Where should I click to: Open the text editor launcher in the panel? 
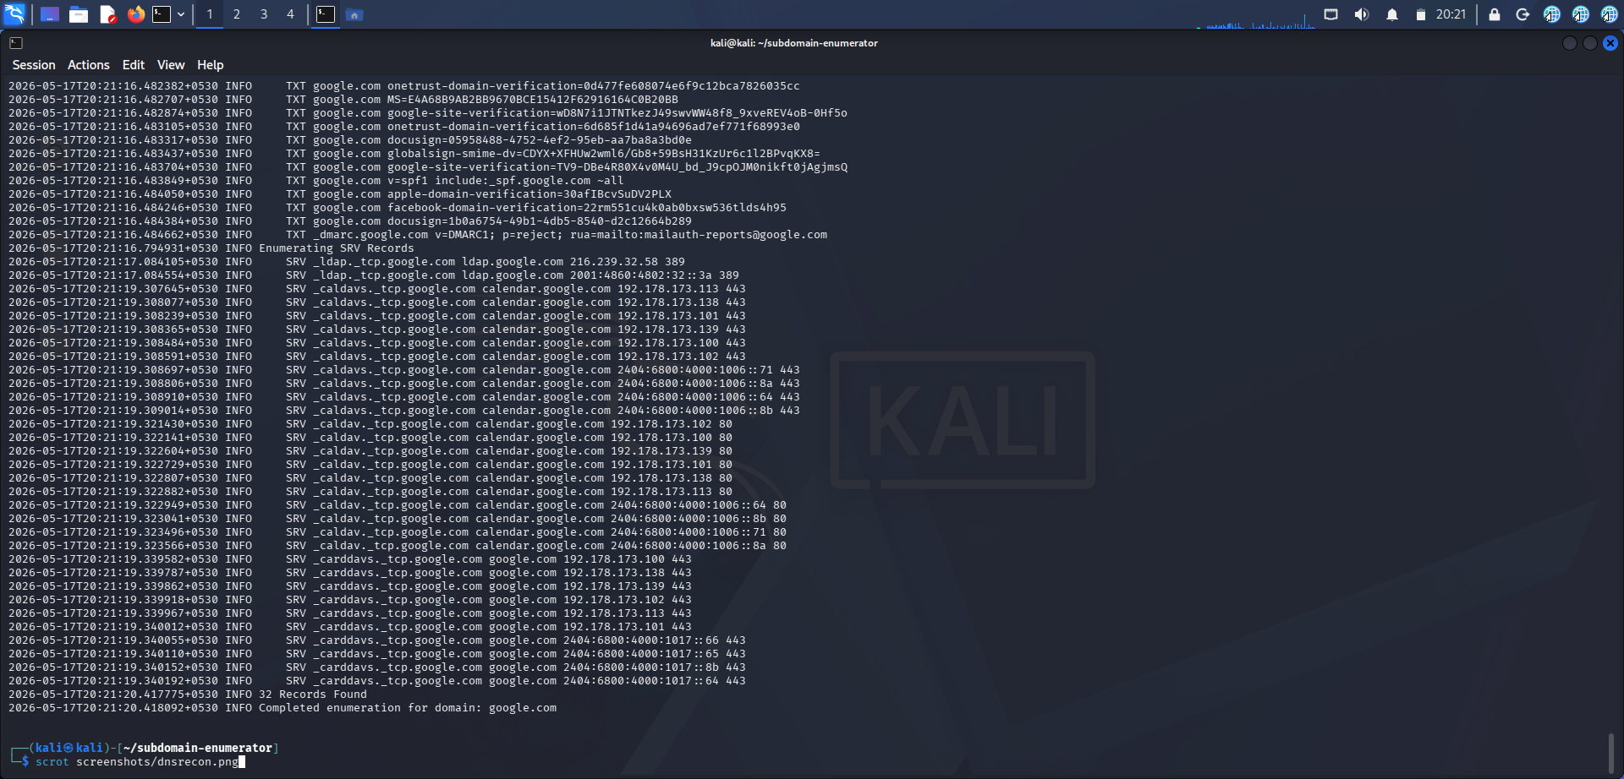click(107, 14)
